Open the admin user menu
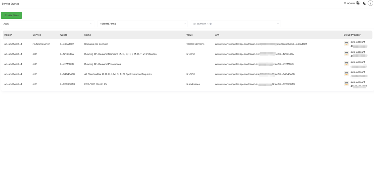Screen dimensions: 374x186 click(349, 3)
